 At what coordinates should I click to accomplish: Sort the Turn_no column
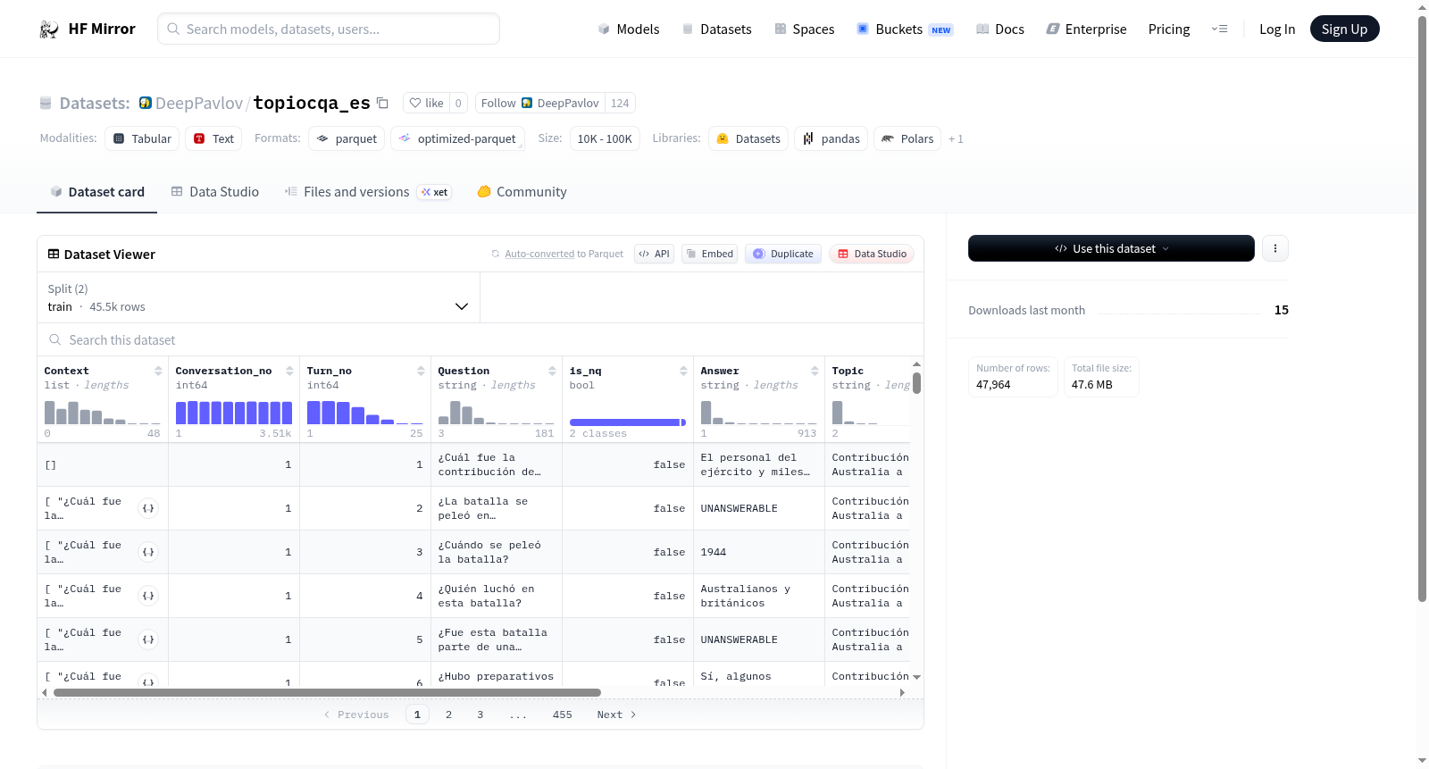coord(421,371)
